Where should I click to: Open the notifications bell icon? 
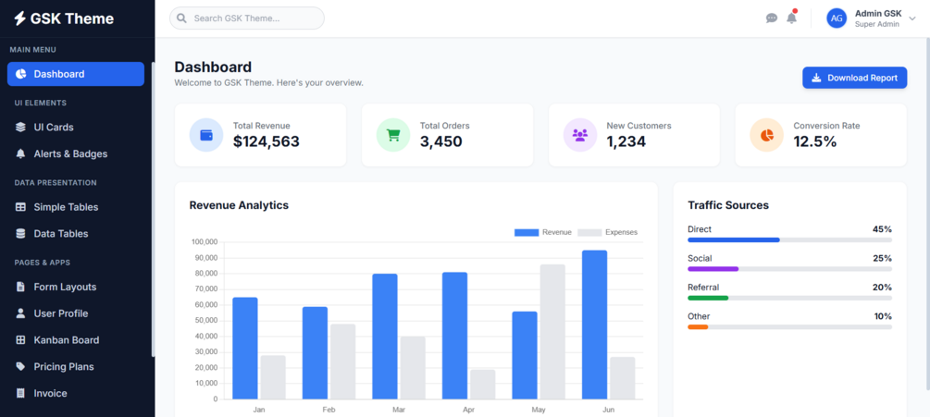pyautogui.click(x=791, y=18)
